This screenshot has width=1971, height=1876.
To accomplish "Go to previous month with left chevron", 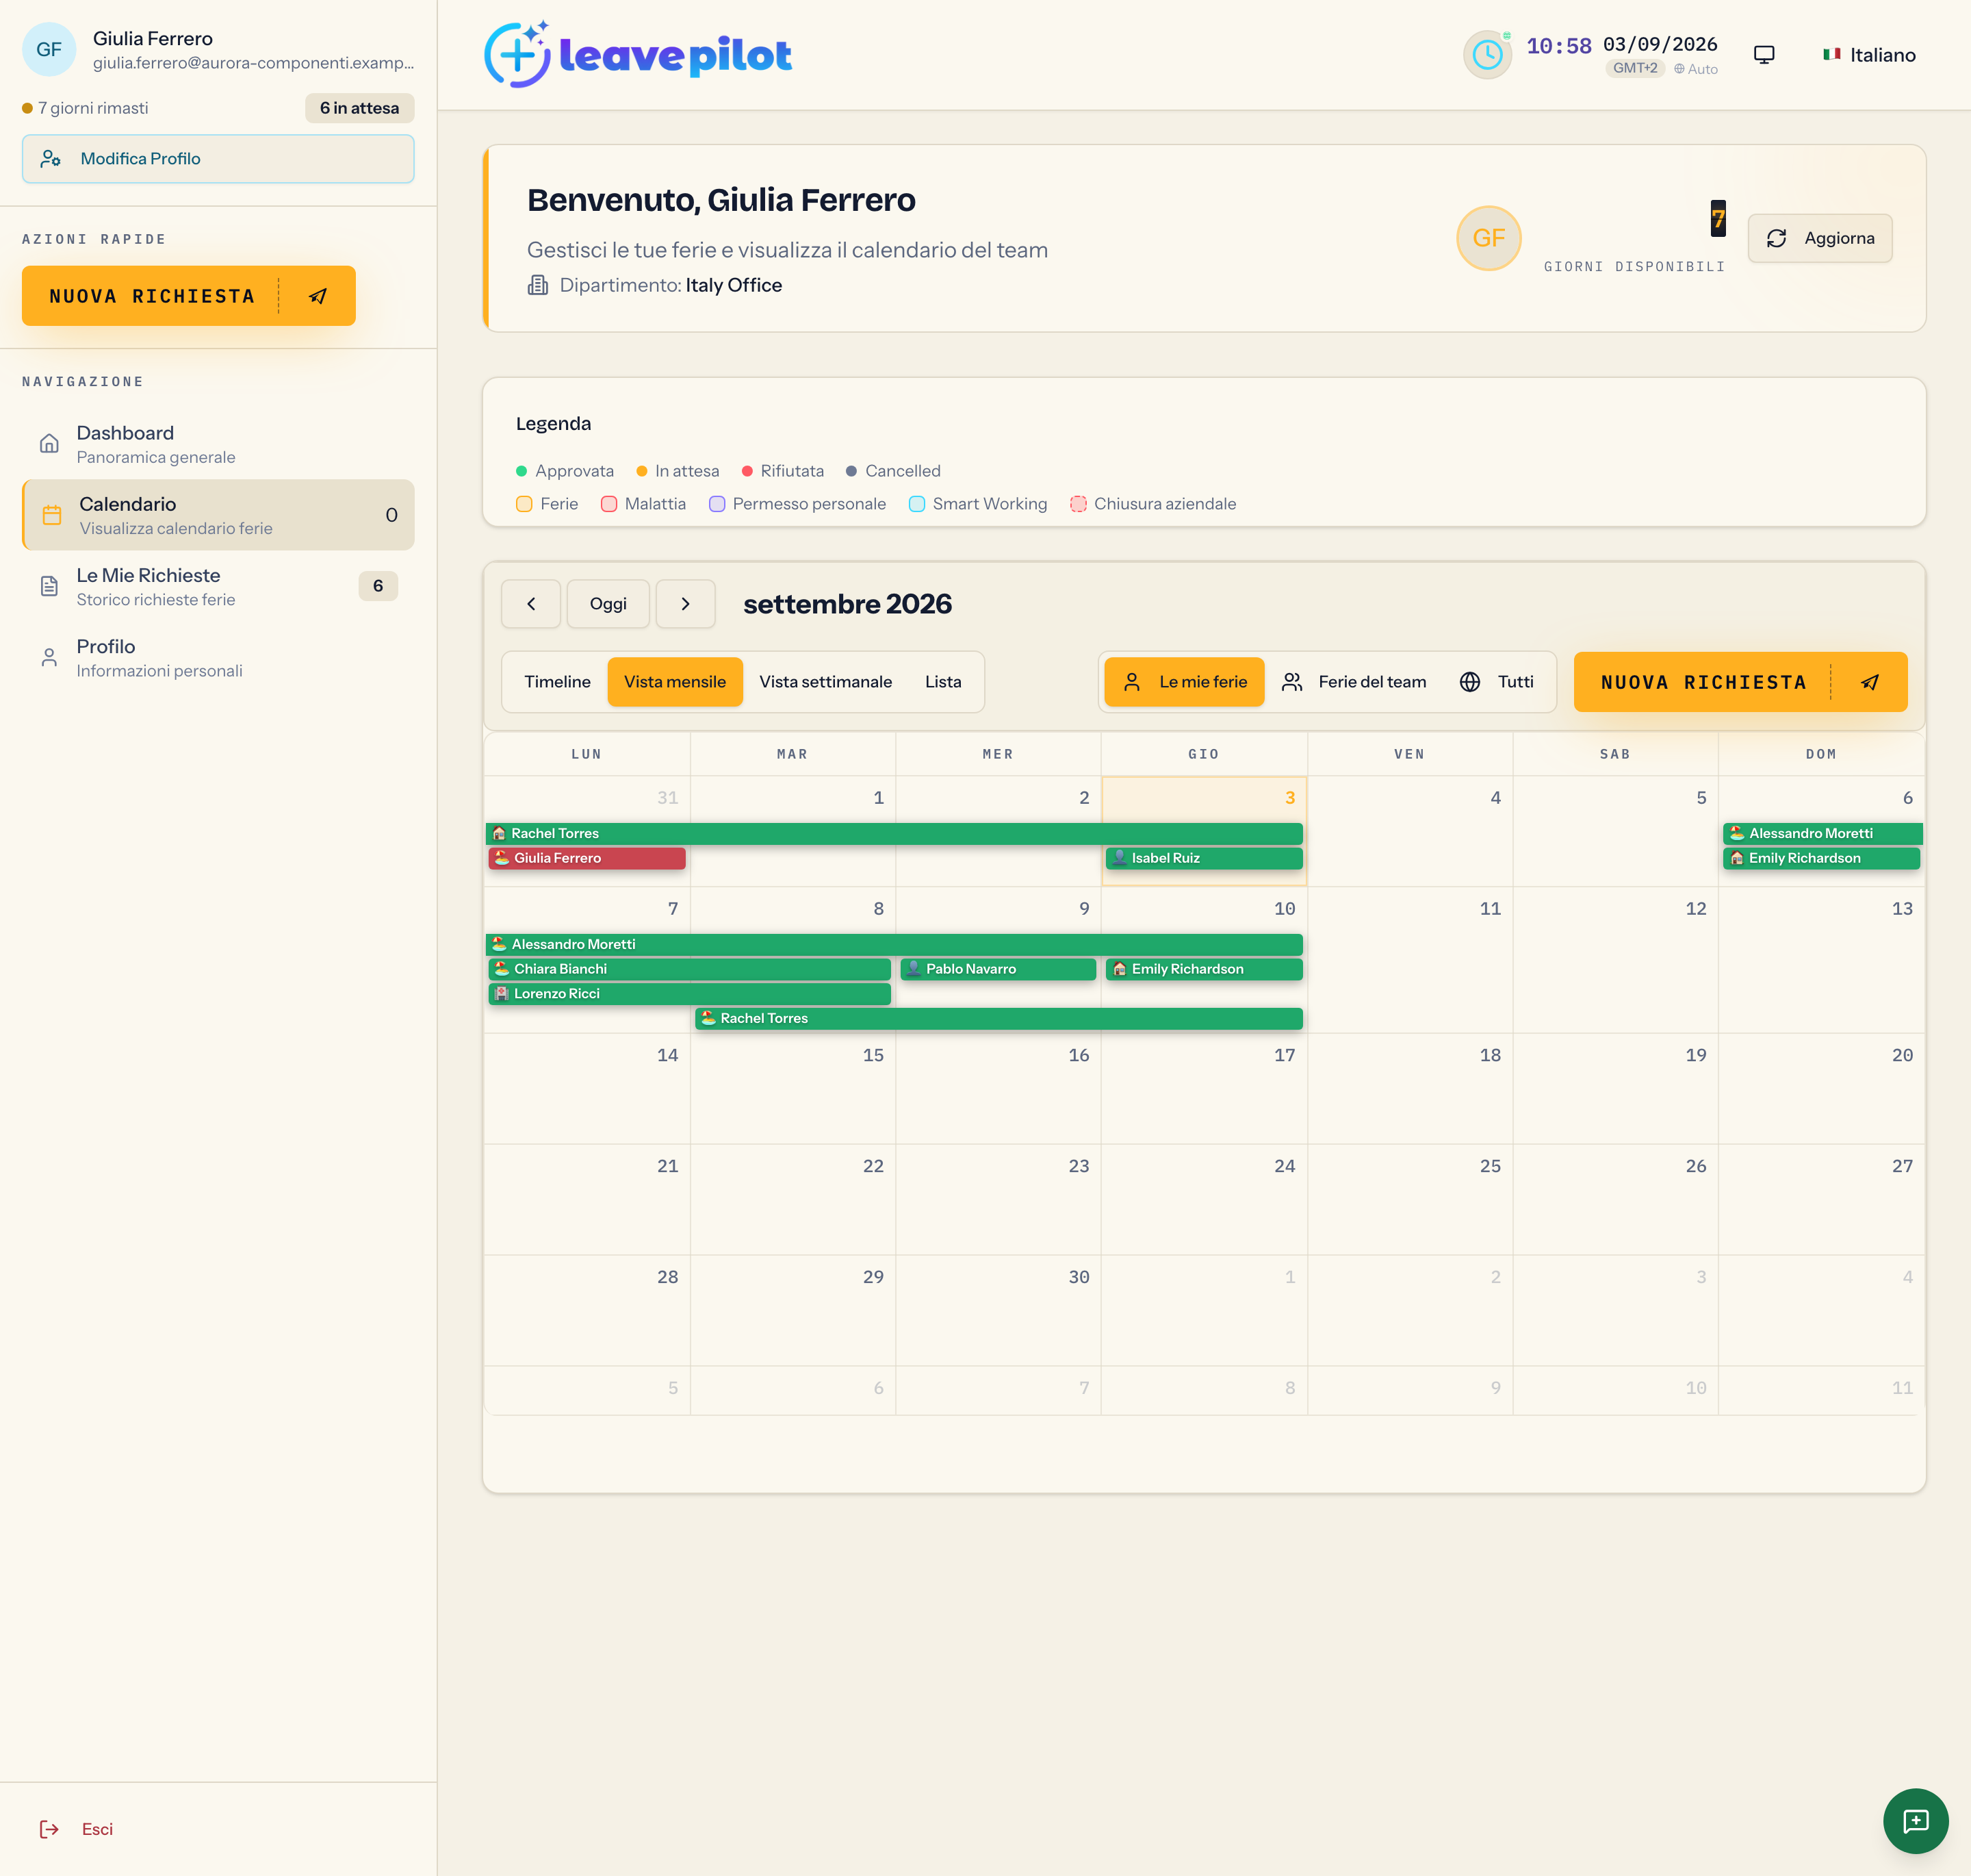I will 530,604.
